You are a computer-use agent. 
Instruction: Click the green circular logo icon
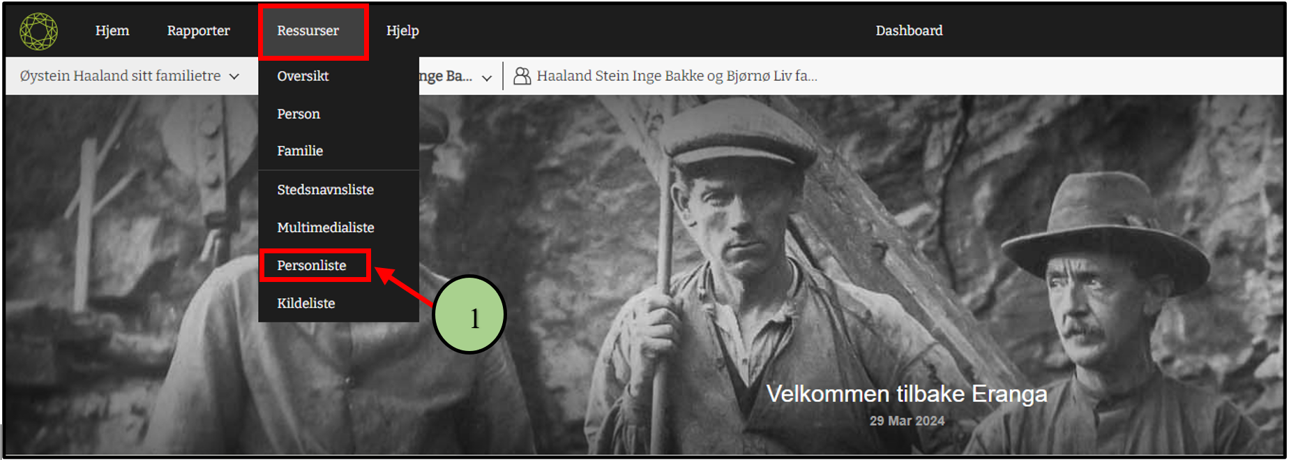click(x=38, y=31)
